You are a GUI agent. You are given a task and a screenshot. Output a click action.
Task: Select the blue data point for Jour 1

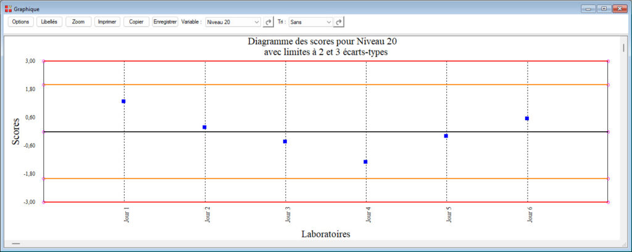(123, 101)
